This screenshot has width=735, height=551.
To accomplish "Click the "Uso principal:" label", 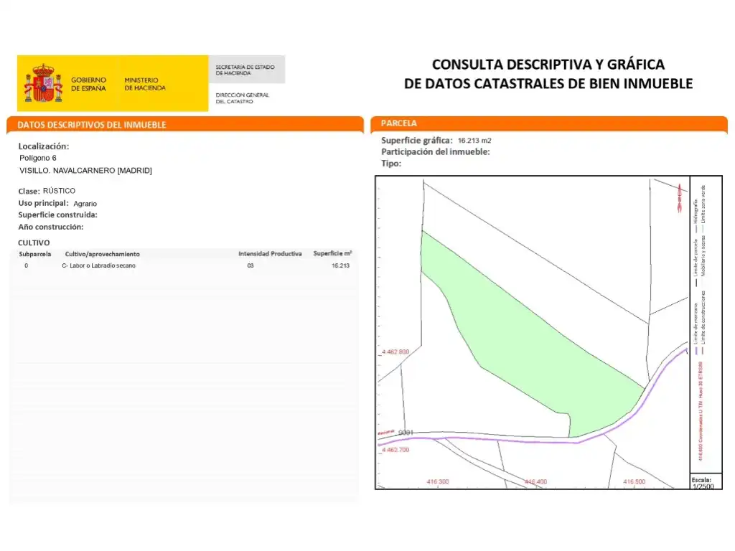I will (x=43, y=203).
